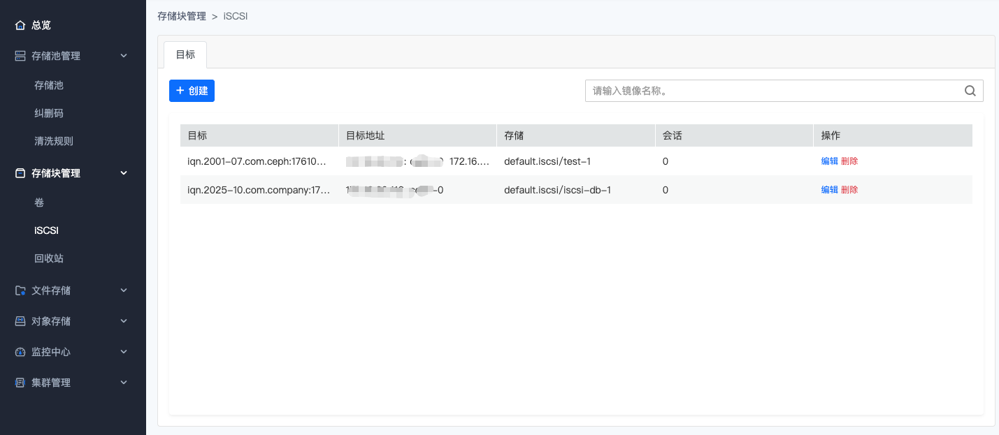The width and height of the screenshot is (999, 435).
Task: Collapse the 存储池管理 menu chevron
Action: (124, 56)
